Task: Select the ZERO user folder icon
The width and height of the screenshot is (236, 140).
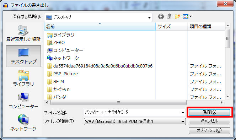Action: pos(49,43)
